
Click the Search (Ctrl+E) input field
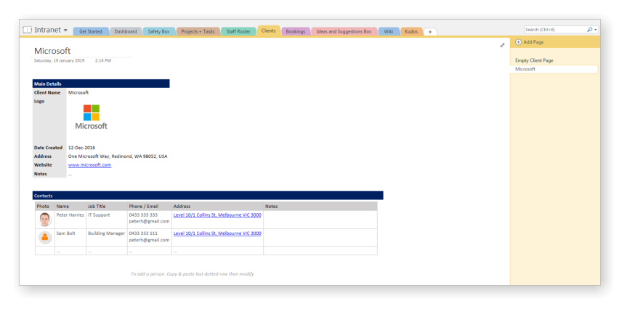pos(554,30)
